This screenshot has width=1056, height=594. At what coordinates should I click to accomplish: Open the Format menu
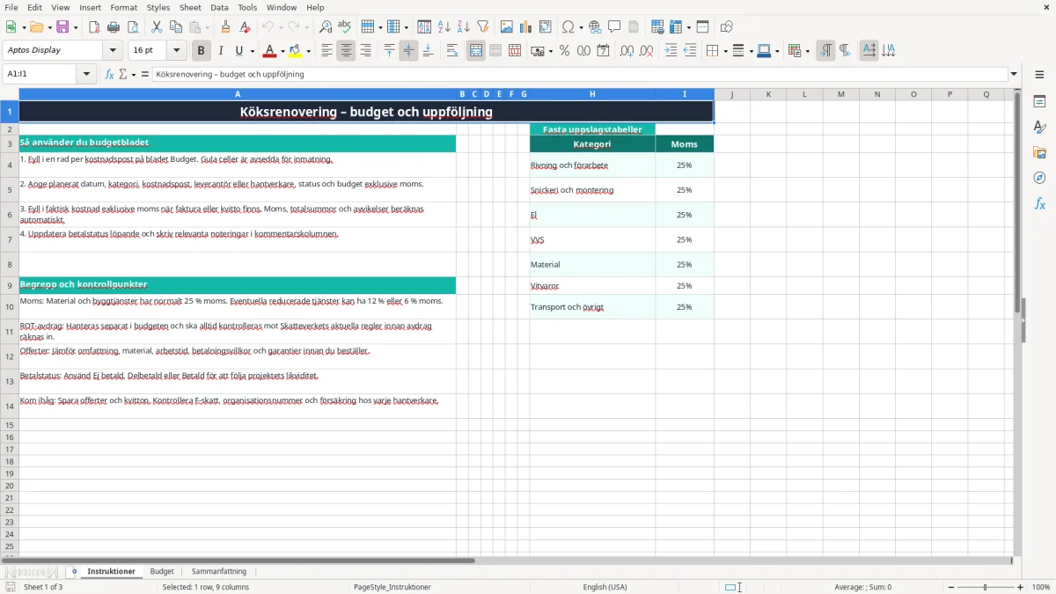pos(123,7)
